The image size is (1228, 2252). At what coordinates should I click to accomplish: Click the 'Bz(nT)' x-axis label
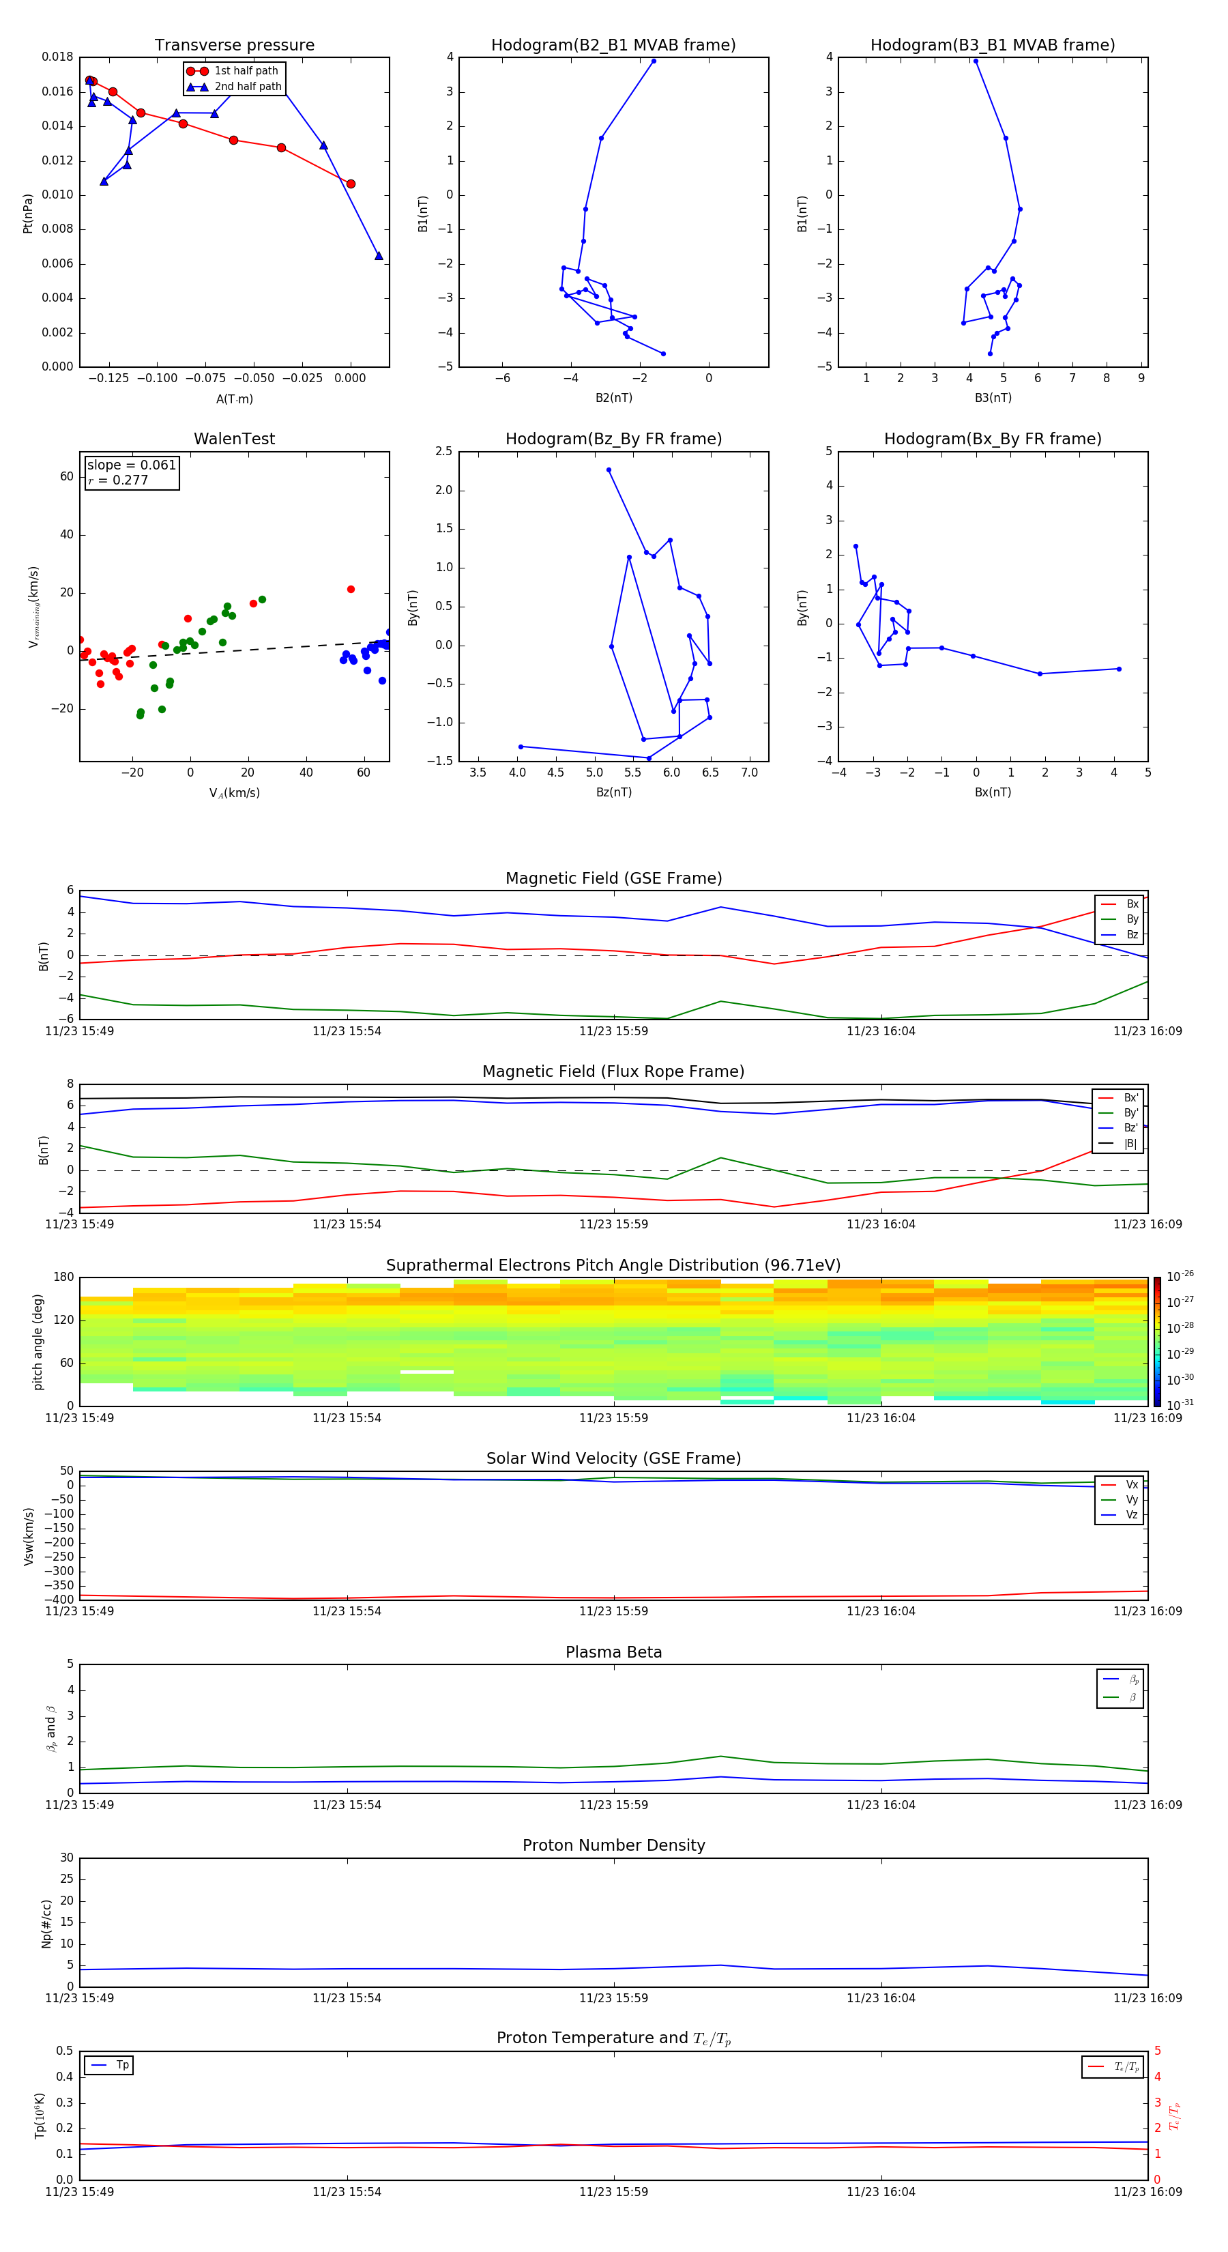(613, 792)
